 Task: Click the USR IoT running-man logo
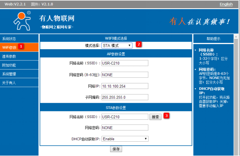point(22,21)
